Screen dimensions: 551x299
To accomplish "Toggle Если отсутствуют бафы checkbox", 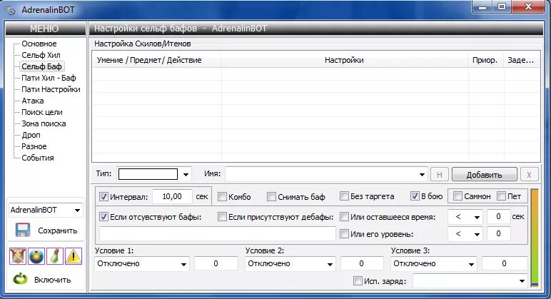I will click(103, 217).
